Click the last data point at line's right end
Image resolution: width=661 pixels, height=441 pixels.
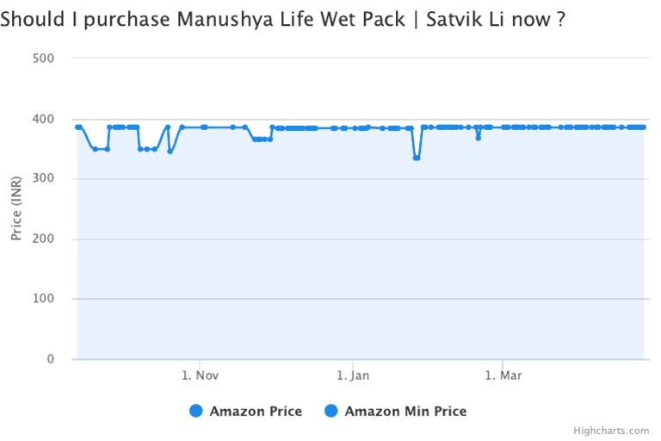643,127
